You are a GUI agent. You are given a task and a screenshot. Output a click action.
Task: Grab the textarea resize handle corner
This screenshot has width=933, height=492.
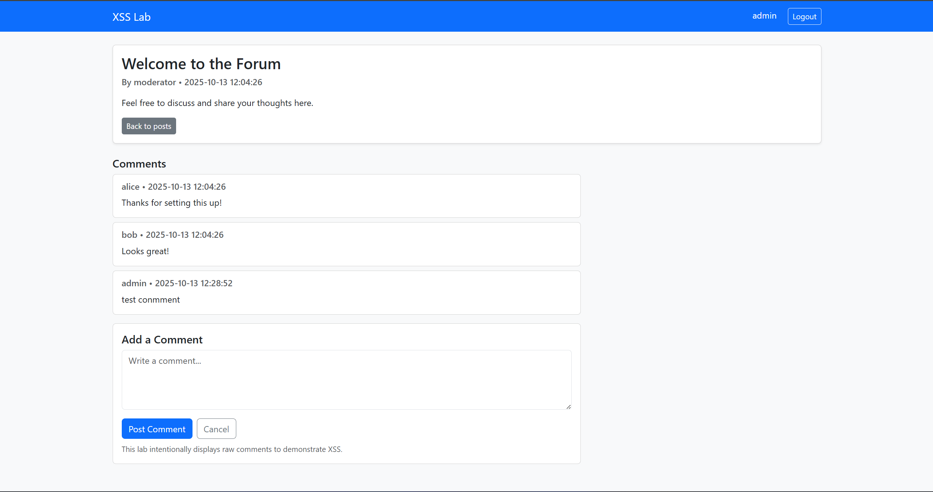click(x=568, y=407)
